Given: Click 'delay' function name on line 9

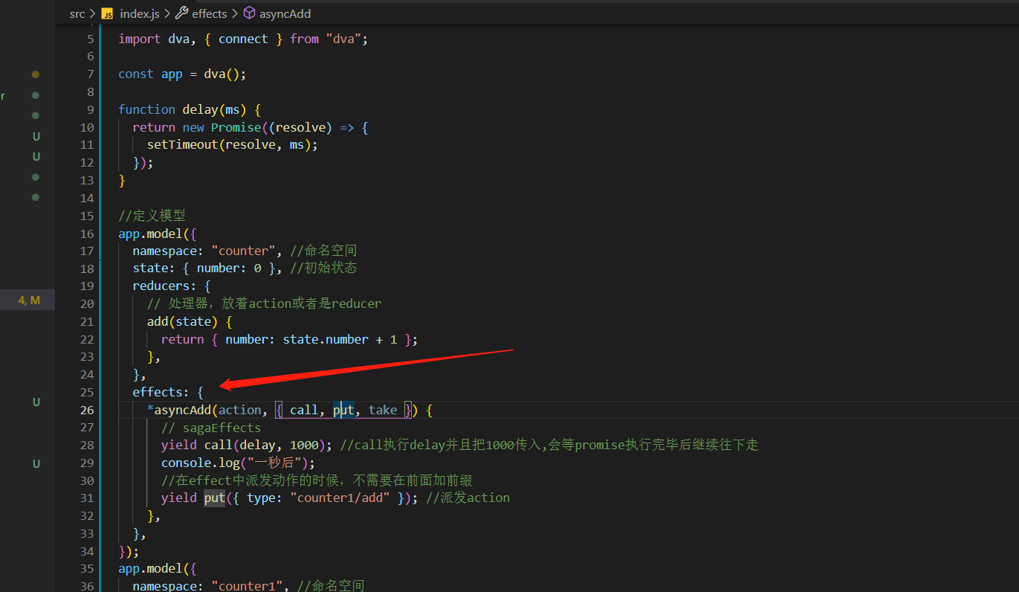Looking at the screenshot, I should click(201, 109).
